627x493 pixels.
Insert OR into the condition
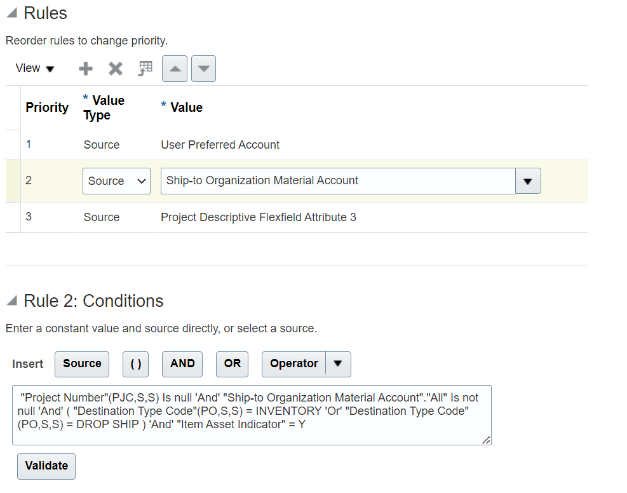click(x=233, y=364)
